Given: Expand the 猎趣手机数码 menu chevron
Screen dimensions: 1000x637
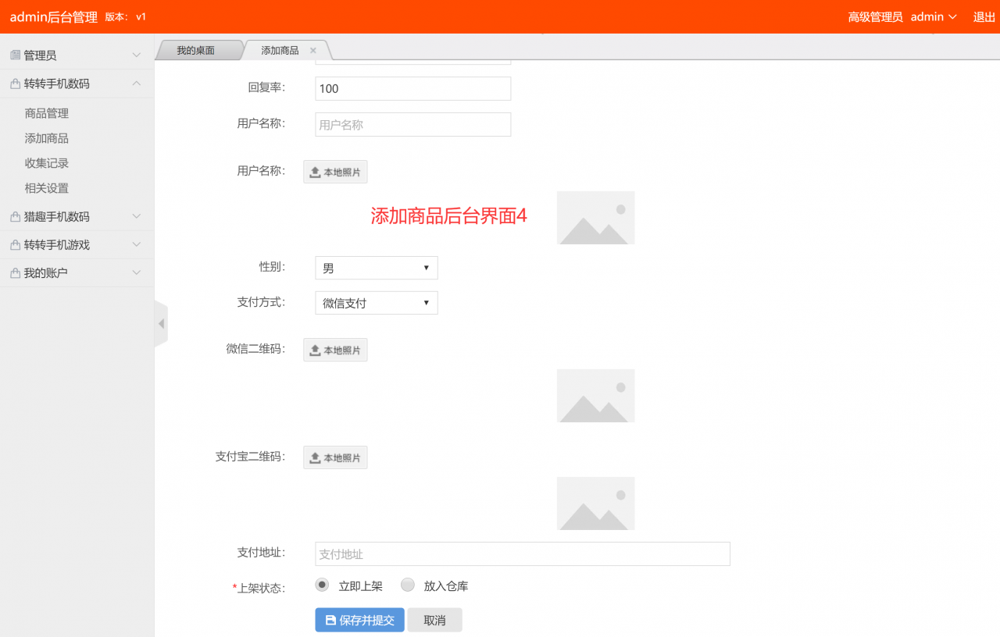Looking at the screenshot, I should (137, 217).
